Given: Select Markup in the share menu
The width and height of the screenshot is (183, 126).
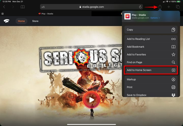Looking at the screenshot, I should click(151, 80).
